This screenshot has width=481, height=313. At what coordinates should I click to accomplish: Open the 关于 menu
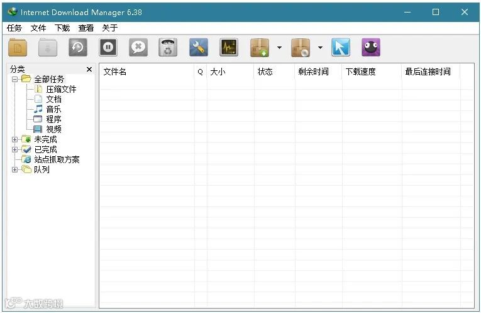coord(110,28)
